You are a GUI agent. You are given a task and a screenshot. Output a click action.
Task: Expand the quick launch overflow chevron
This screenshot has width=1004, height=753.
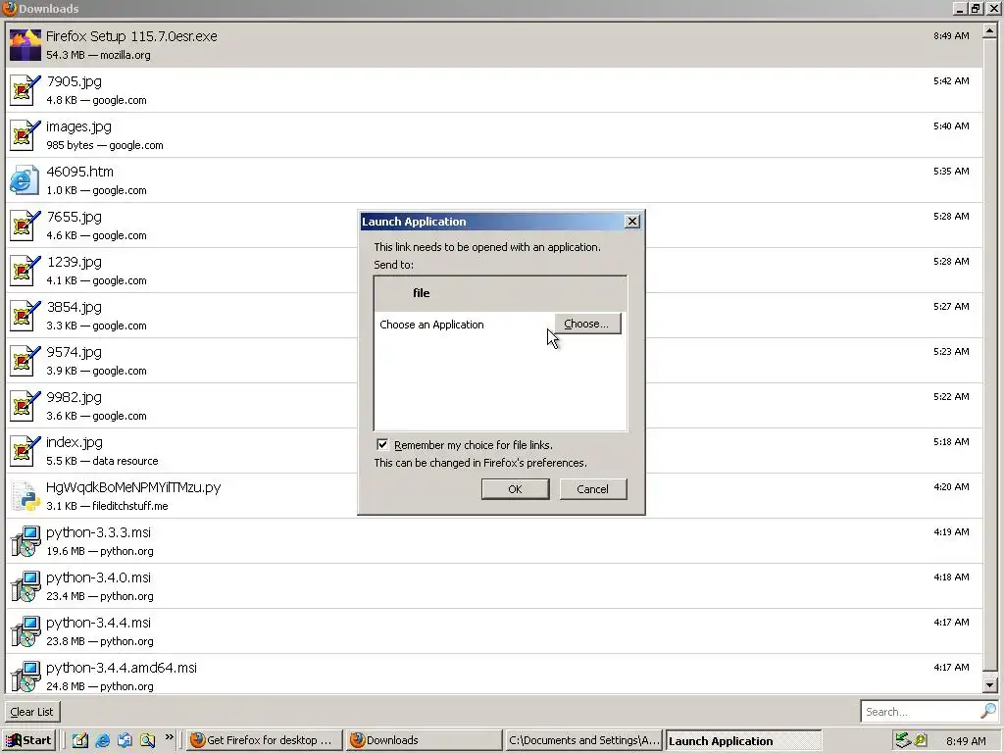[x=169, y=737]
